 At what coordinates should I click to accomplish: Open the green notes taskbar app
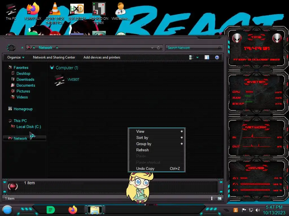[x=51, y=210]
